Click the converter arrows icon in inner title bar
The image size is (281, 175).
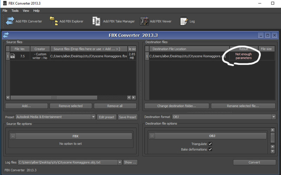click(x=6, y=35)
